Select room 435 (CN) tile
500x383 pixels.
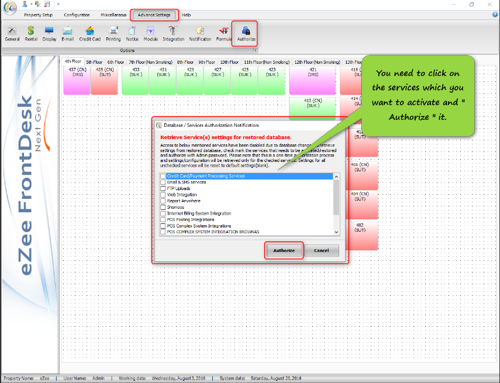(104, 80)
